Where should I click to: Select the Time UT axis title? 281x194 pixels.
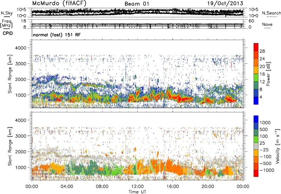pos(137,192)
